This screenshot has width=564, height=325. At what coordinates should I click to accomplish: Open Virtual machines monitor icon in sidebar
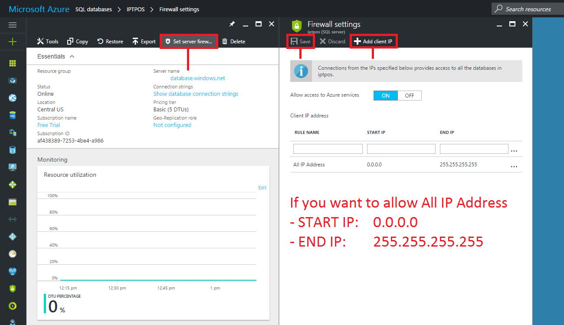coord(13,167)
